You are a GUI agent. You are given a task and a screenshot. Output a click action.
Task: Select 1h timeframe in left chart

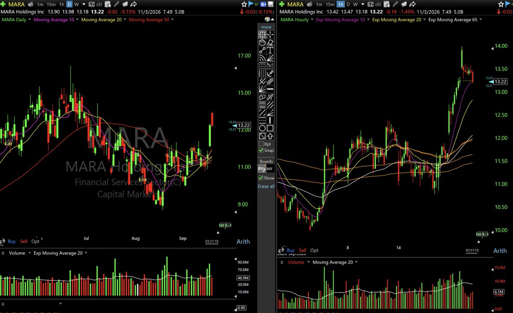coord(62,4)
